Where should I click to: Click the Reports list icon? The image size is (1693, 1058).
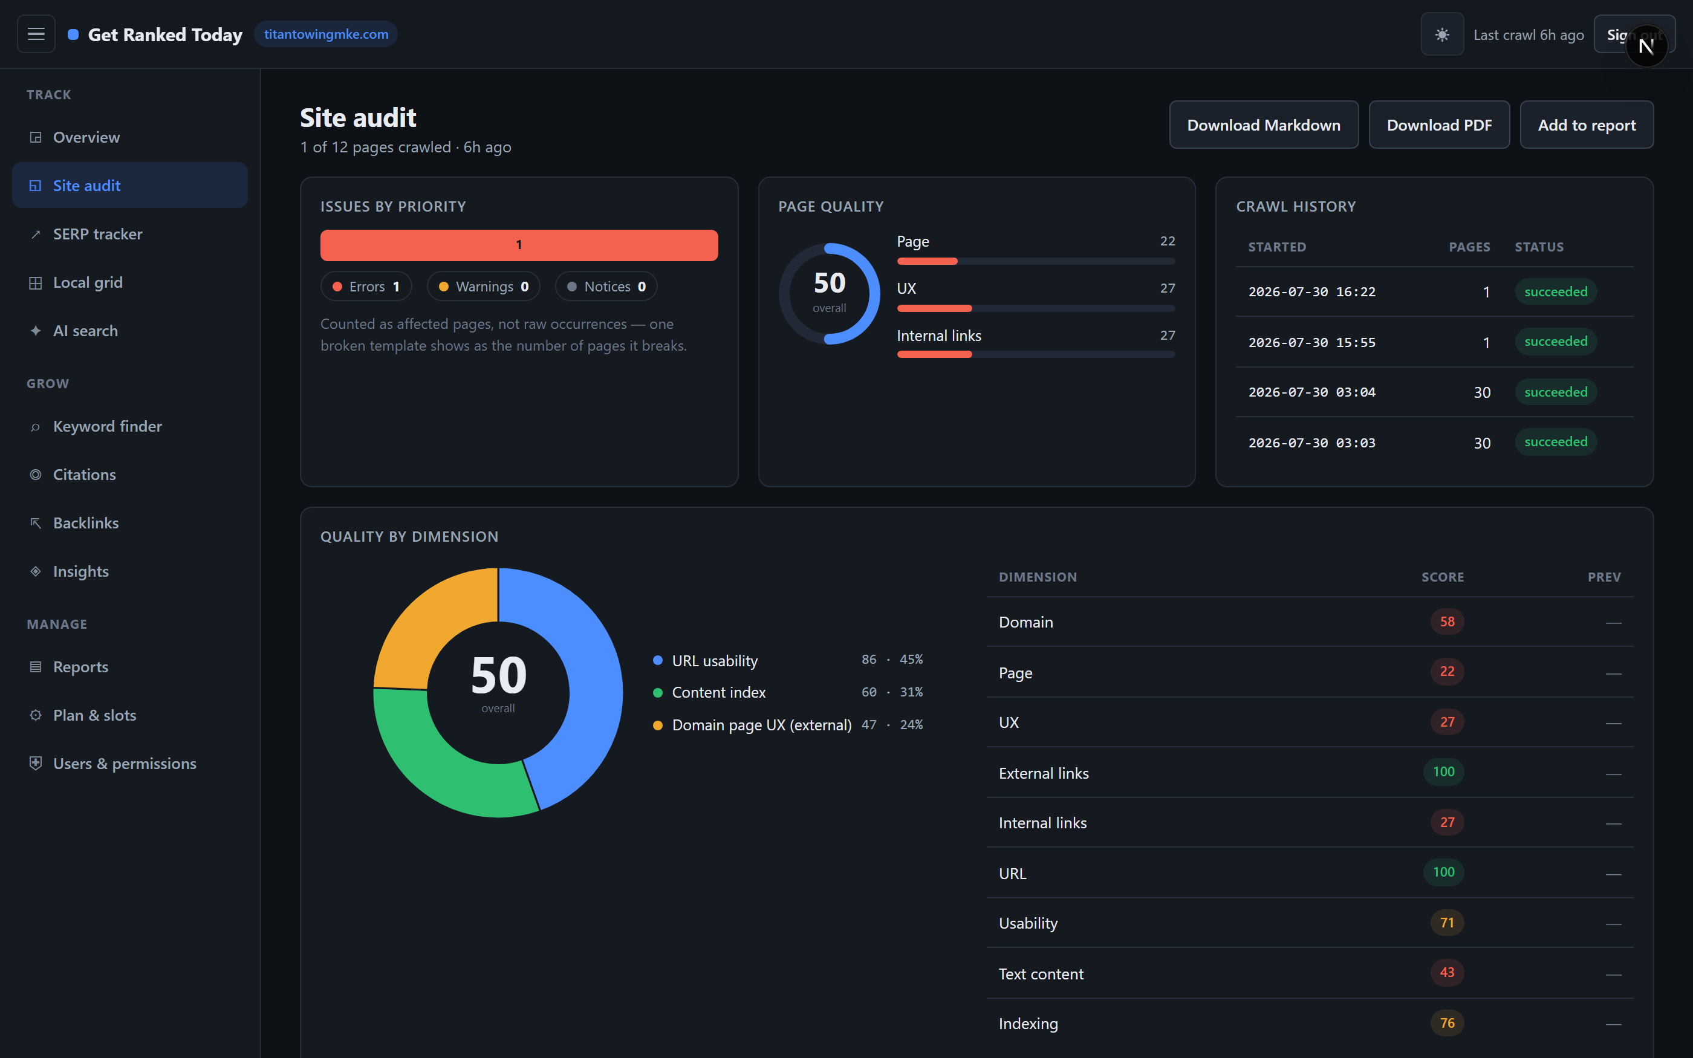[x=36, y=667]
